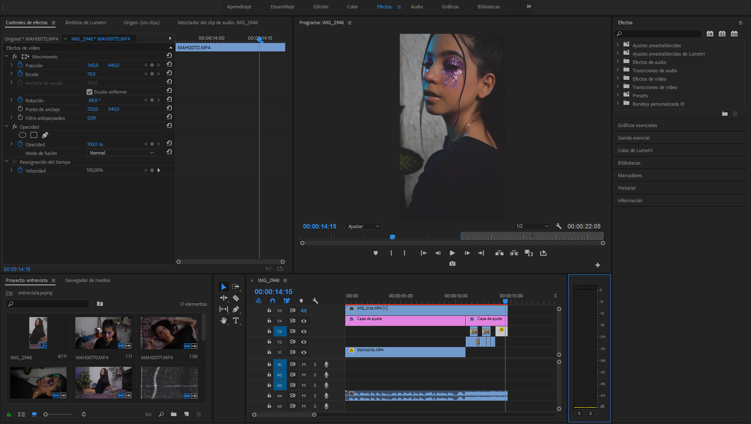Screen dimensions: 751x424
Task: Select the Type tool
Action: tap(236, 320)
